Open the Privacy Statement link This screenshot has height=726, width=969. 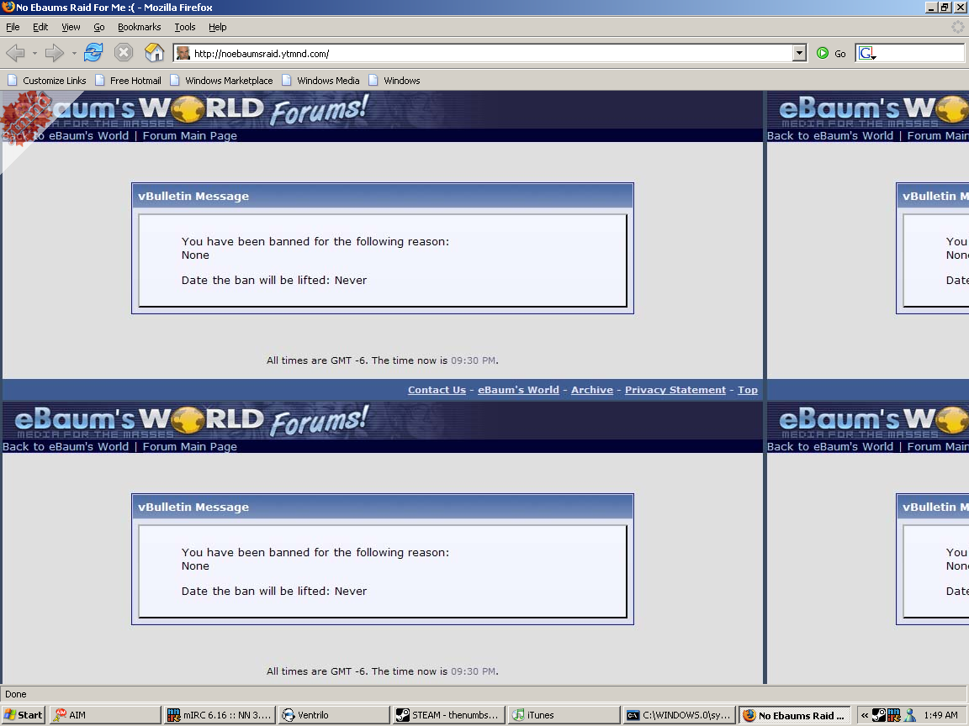click(x=675, y=390)
